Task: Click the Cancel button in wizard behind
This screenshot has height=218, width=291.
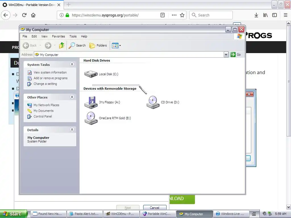Action: pyautogui.click(x=155, y=207)
